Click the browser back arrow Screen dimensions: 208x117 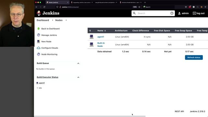point(36,7)
